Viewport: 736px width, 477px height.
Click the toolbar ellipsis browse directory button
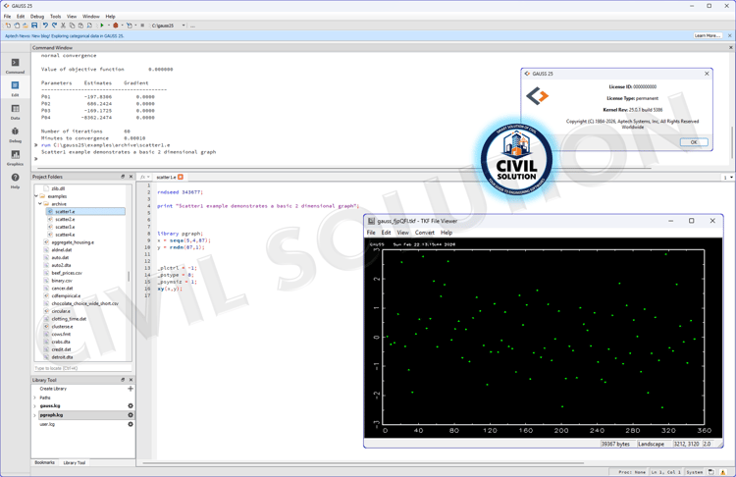coord(192,26)
